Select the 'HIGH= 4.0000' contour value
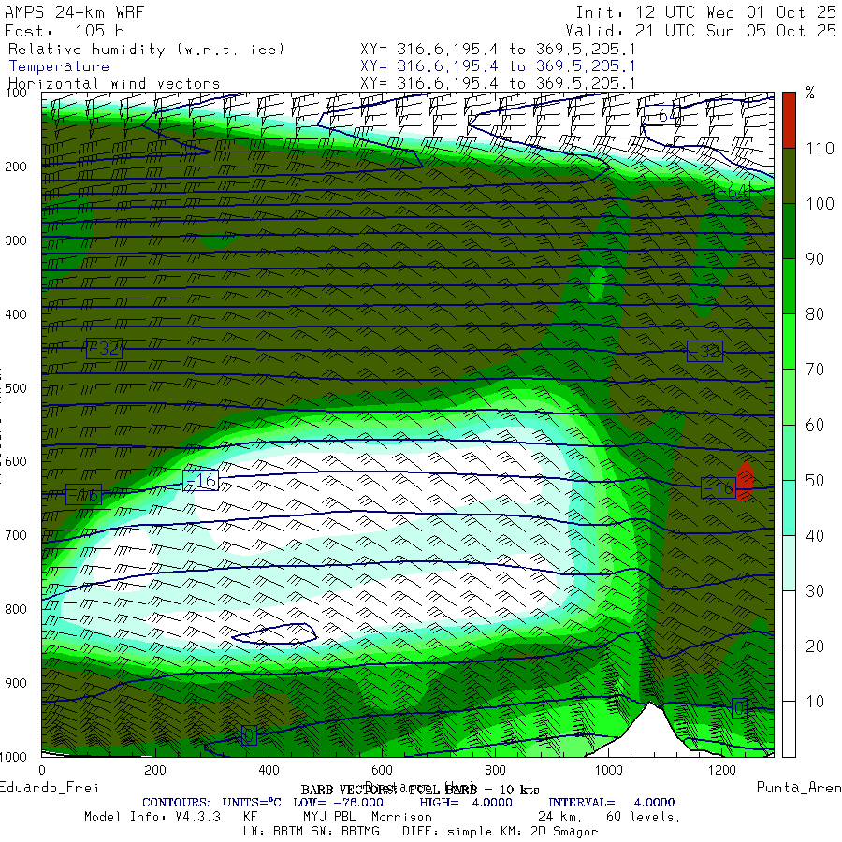 tap(466, 803)
